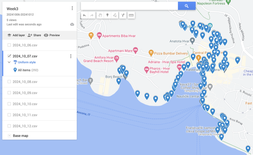Image resolution: width=253 pixels, height=155 pixels.
Task: Select the add directions tool
Action: [x=123, y=15]
